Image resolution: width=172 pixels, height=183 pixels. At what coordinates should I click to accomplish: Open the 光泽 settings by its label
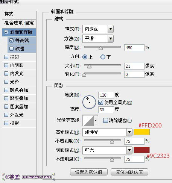15,82
